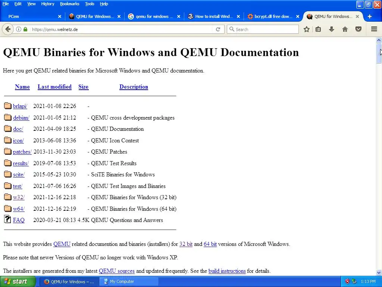The width and height of the screenshot is (382, 287).
Task: Open the Downloads arrow icon
Action: coord(332,29)
